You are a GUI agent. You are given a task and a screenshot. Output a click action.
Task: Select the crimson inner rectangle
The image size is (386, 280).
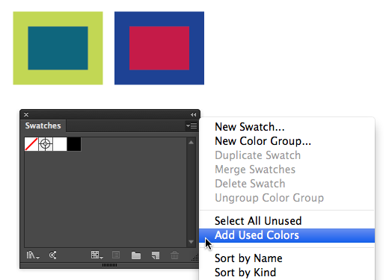(x=159, y=48)
